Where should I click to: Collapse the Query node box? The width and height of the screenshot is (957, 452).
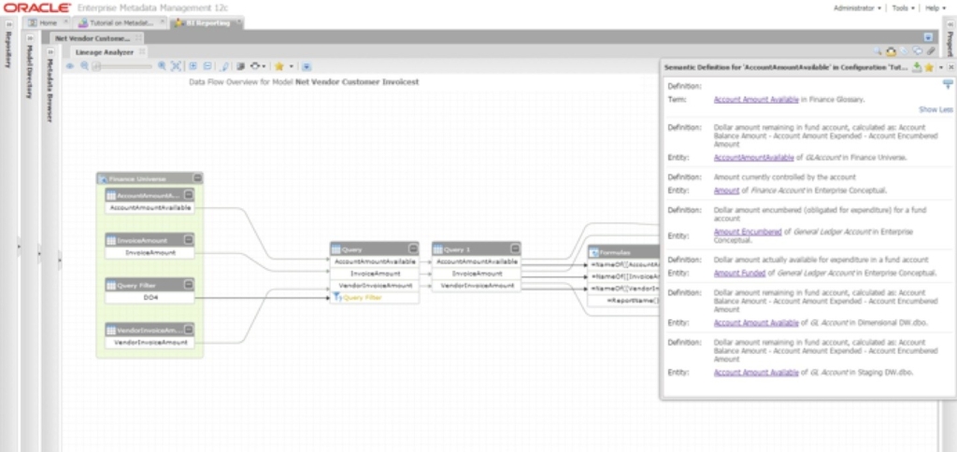coord(413,248)
